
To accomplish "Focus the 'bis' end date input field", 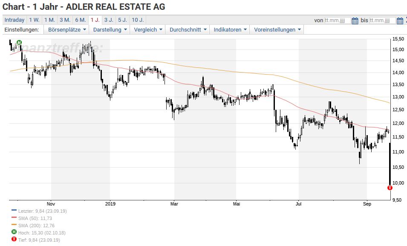I will point(383,20).
